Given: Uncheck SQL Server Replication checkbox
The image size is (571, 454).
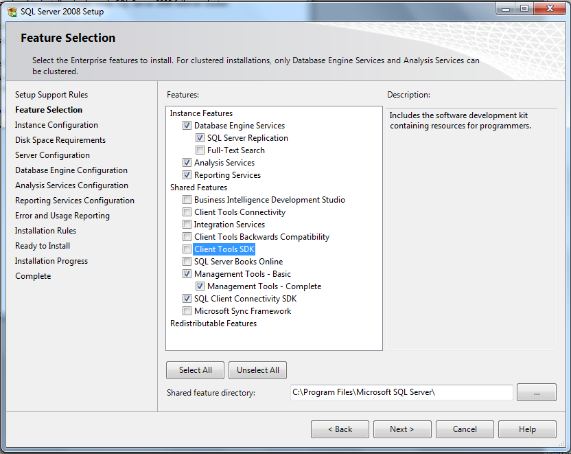Looking at the screenshot, I should pyautogui.click(x=200, y=138).
